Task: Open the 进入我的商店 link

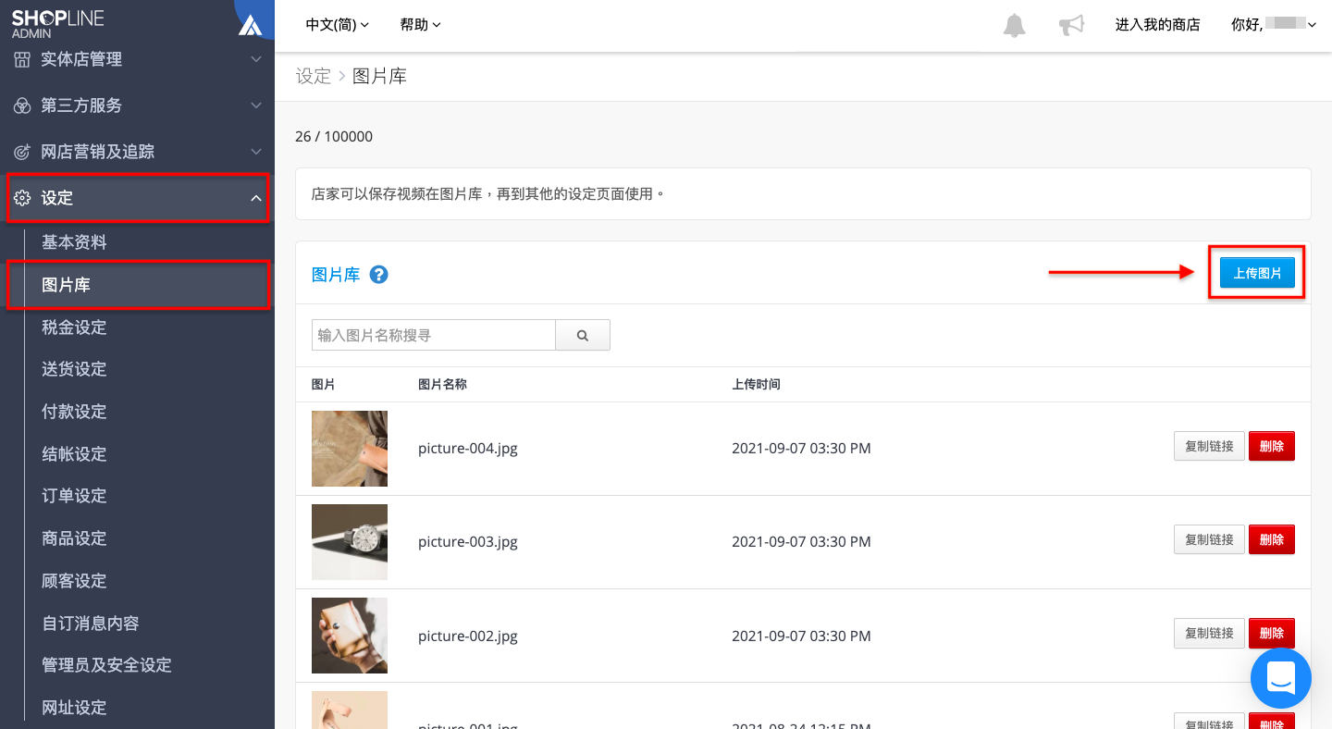Action: pyautogui.click(x=1157, y=25)
